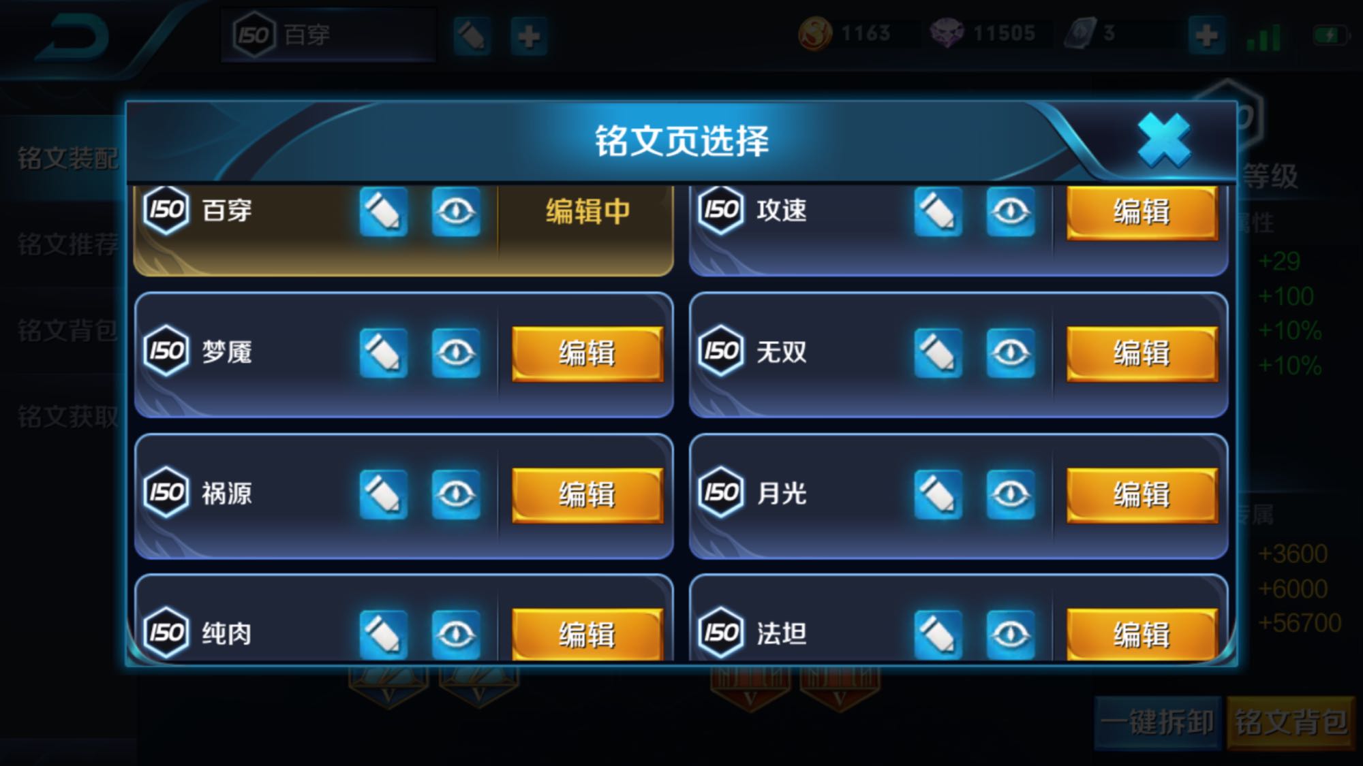Edit the 祸源 rune page

point(587,495)
